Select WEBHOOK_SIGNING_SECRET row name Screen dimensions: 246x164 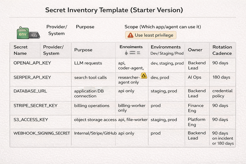point(41,133)
